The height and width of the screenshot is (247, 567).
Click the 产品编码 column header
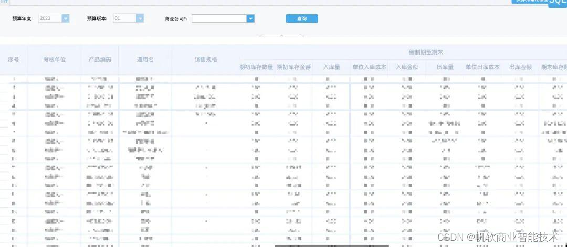click(x=100, y=60)
